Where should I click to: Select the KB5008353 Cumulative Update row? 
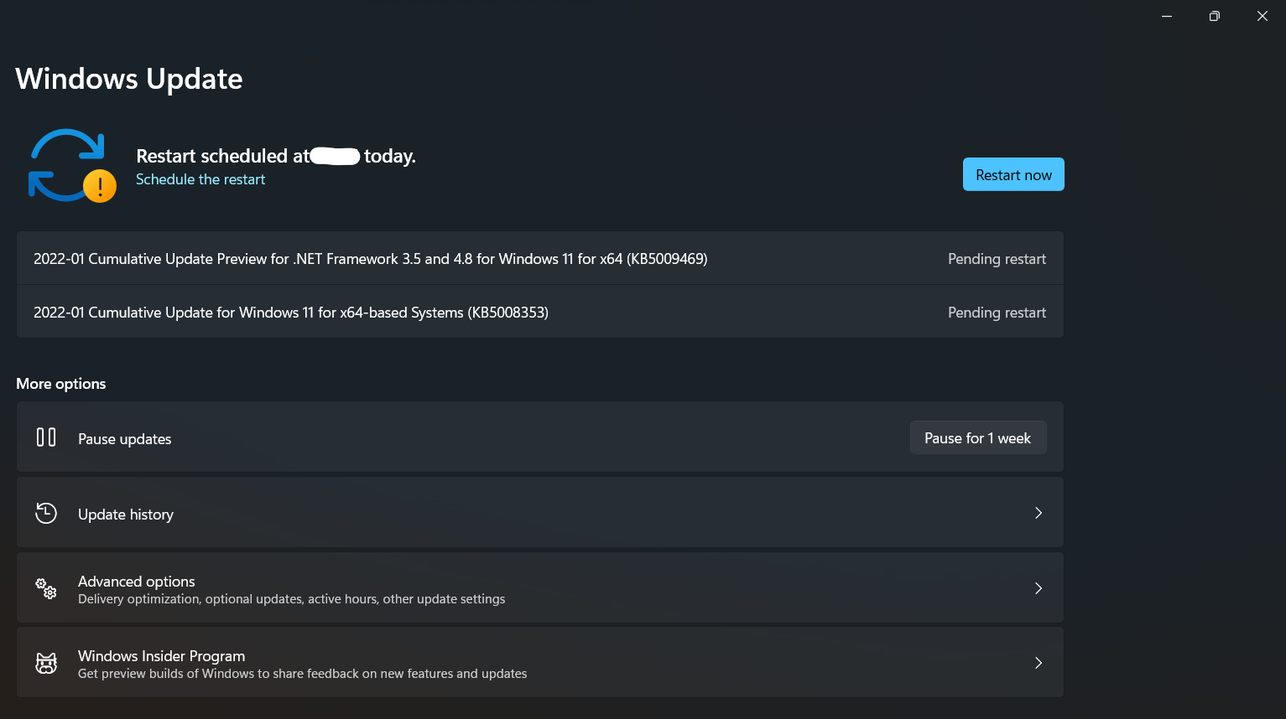pos(540,312)
